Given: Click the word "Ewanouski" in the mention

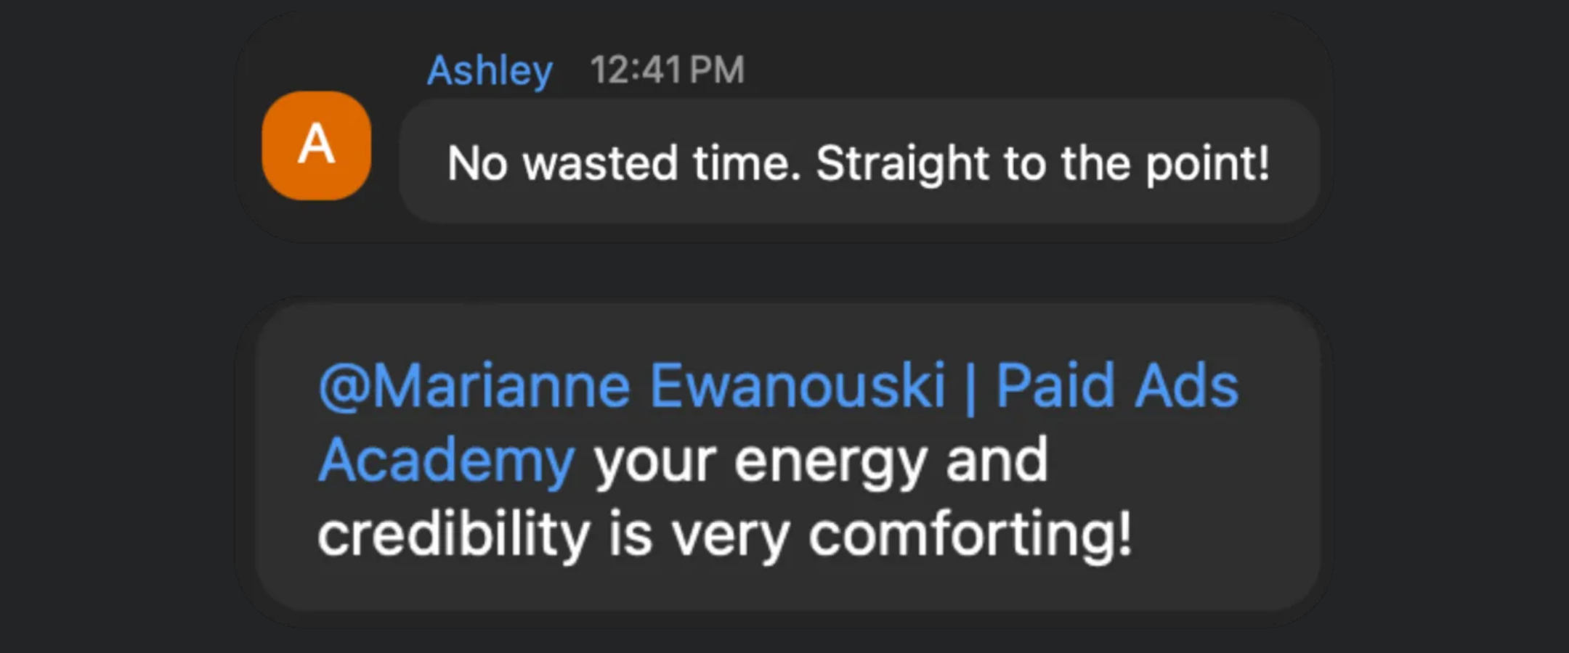Looking at the screenshot, I should point(798,385).
